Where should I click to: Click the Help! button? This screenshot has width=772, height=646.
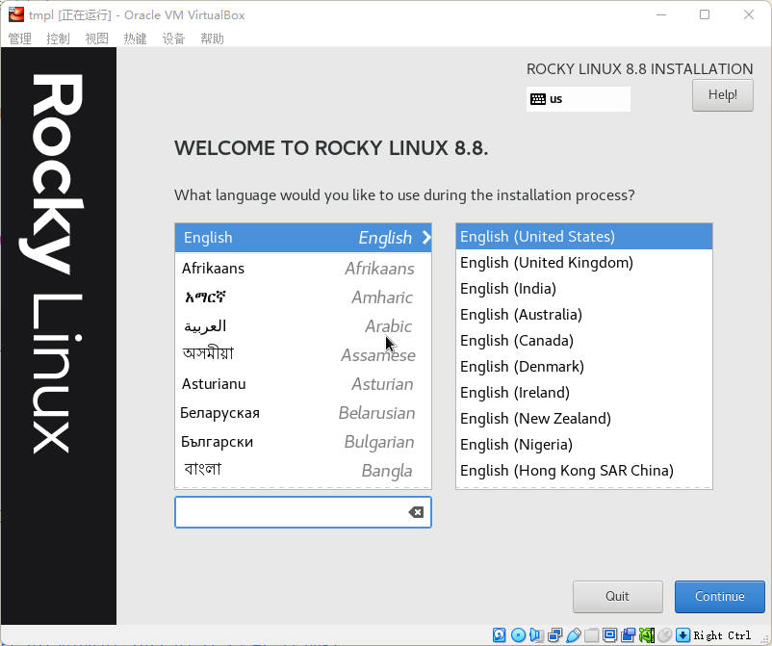click(x=722, y=95)
